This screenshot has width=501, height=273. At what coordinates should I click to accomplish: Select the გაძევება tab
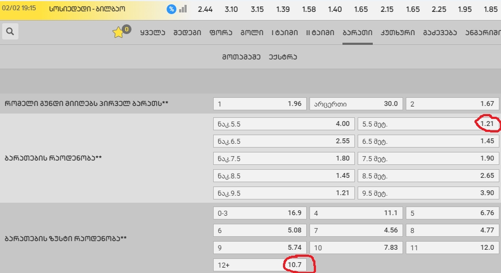[x=440, y=32]
